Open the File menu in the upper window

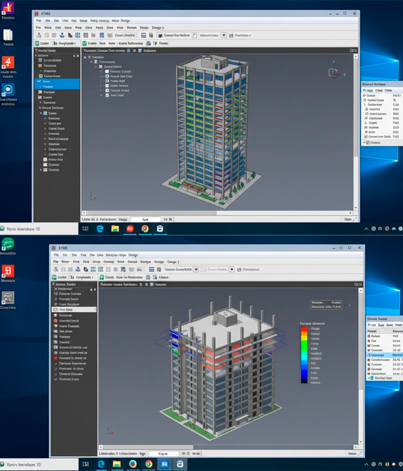[x=39, y=27]
